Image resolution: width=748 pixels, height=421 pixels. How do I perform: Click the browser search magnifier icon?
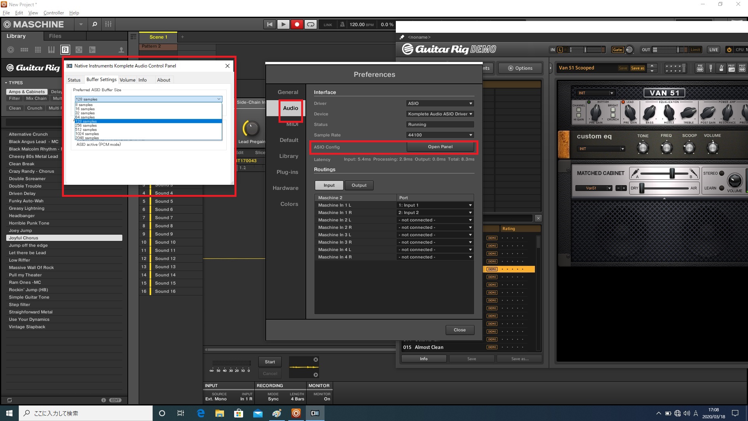pyautogui.click(x=94, y=24)
